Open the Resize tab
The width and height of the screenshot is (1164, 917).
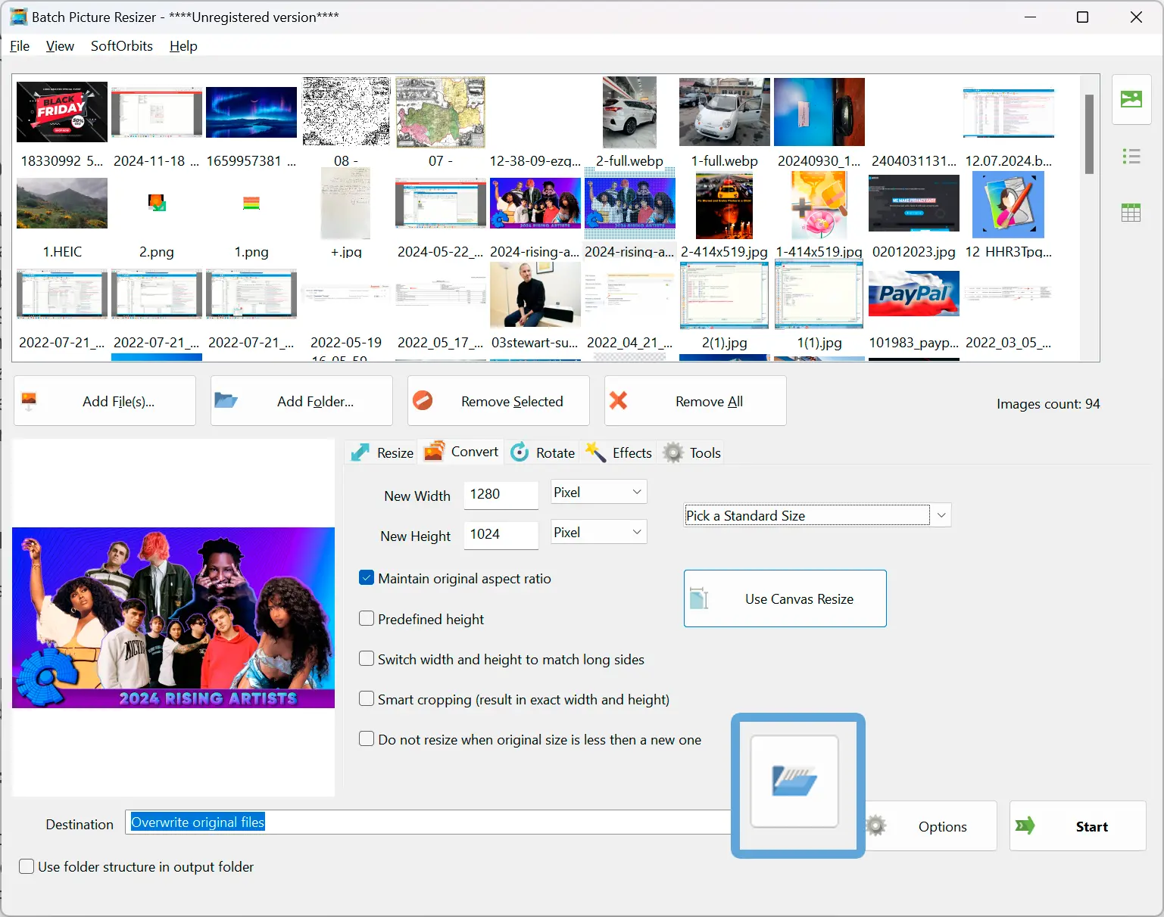click(381, 452)
